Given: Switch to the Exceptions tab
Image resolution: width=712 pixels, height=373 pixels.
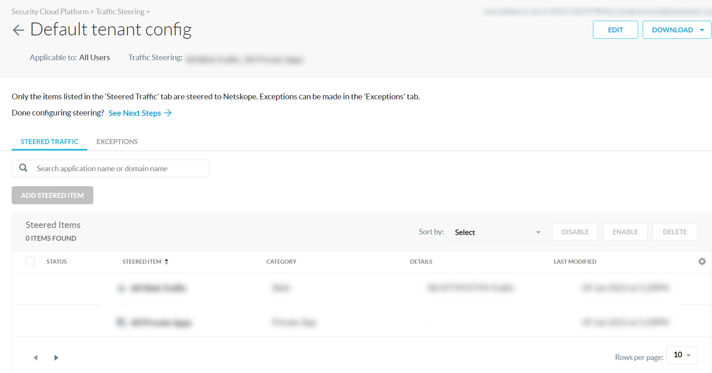Looking at the screenshot, I should click(117, 142).
